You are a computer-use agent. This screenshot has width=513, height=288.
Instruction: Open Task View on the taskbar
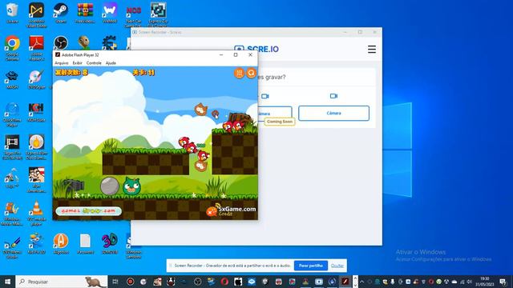pyautogui.click(x=115, y=282)
